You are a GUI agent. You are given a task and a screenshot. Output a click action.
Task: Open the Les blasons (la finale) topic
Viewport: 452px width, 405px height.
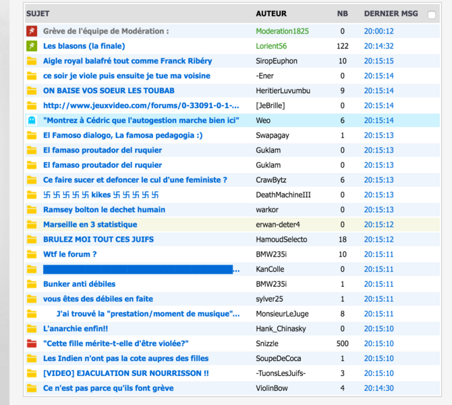point(84,46)
